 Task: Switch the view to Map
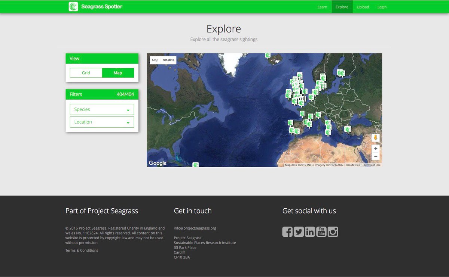(118, 73)
